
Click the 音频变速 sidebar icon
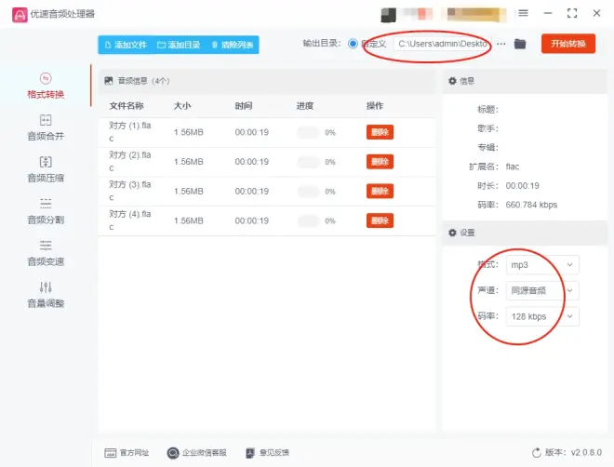click(x=46, y=246)
